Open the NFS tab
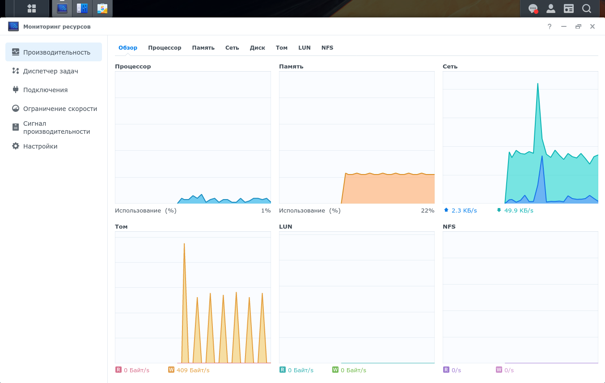 tap(327, 48)
